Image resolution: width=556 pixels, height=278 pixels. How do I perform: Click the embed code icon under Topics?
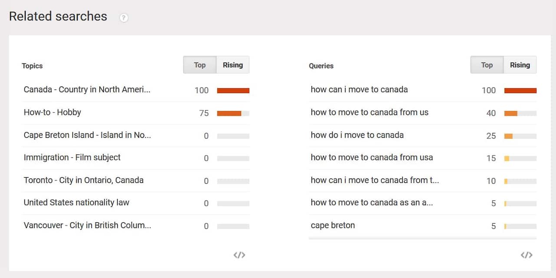click(239, 255)
